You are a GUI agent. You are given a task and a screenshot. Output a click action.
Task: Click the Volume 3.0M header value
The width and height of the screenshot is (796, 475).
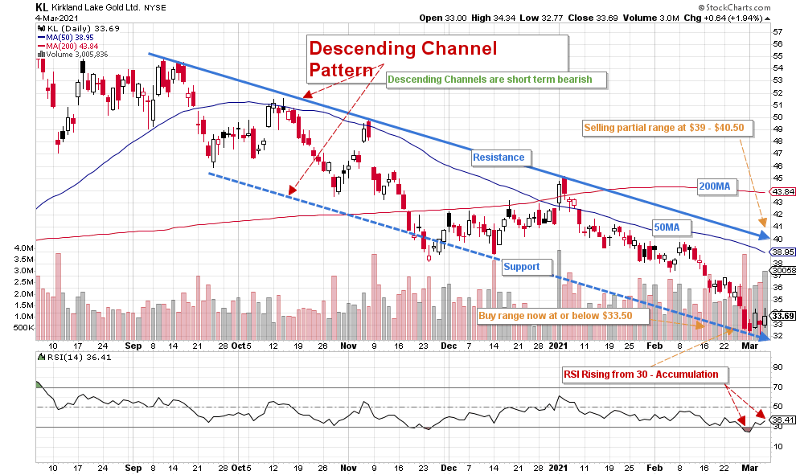pyautogui.click(x=650, y=18)
